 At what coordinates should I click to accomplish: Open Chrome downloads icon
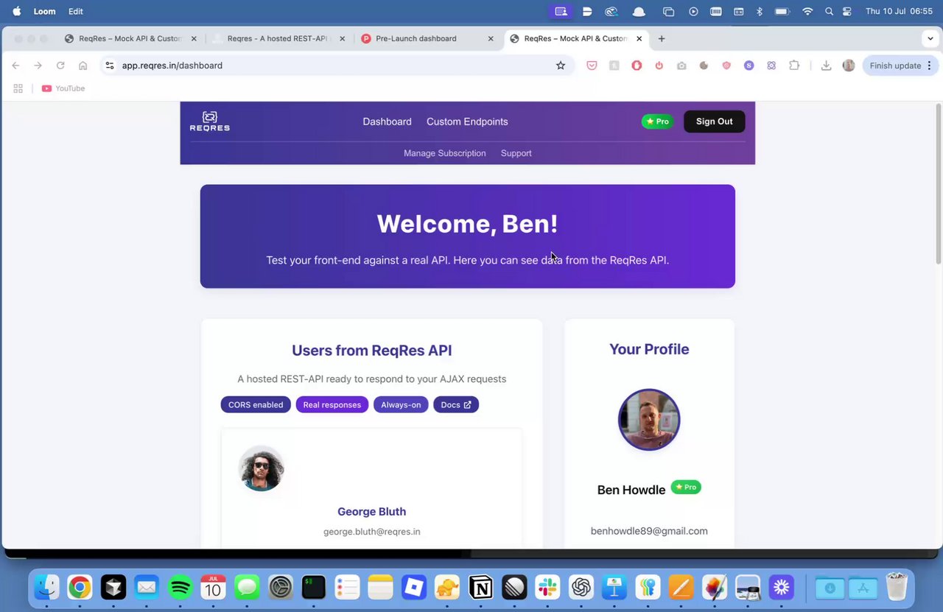[x=827, y=66]
